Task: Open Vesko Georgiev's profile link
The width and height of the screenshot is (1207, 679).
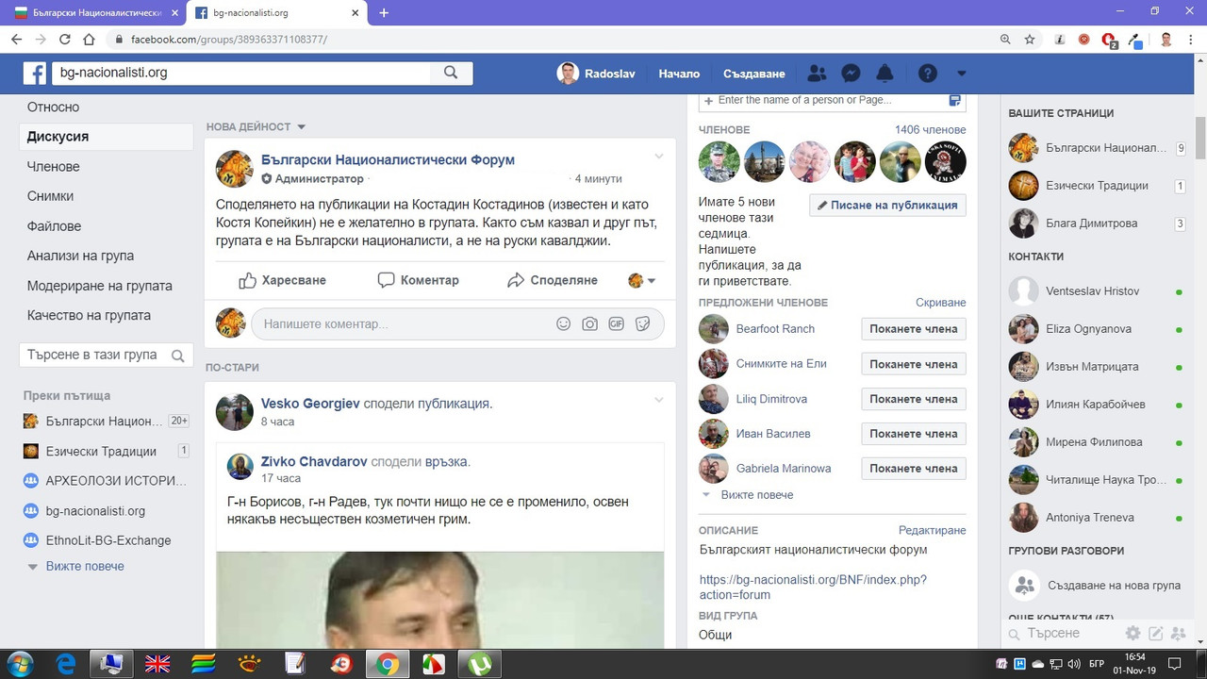Action: pyautogui.click(x=310, y=404)
